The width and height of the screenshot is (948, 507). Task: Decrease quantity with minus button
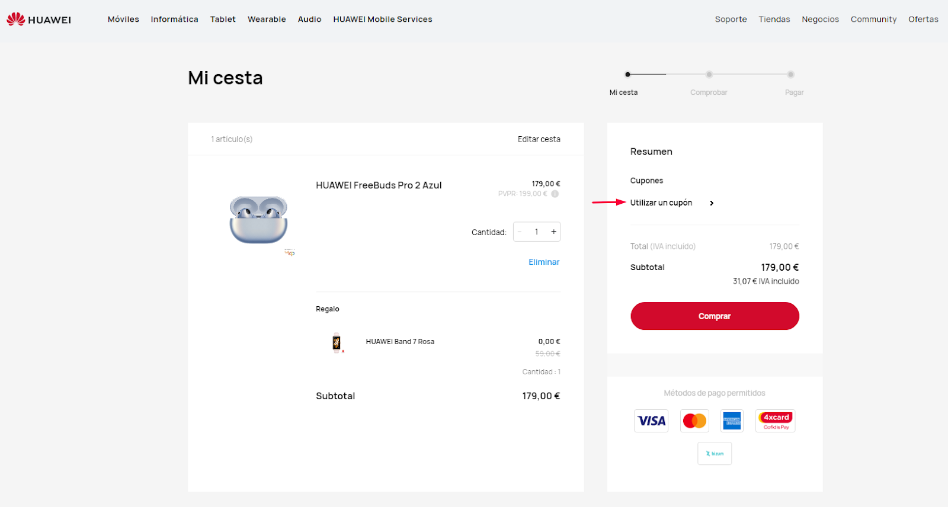[520, 232]
